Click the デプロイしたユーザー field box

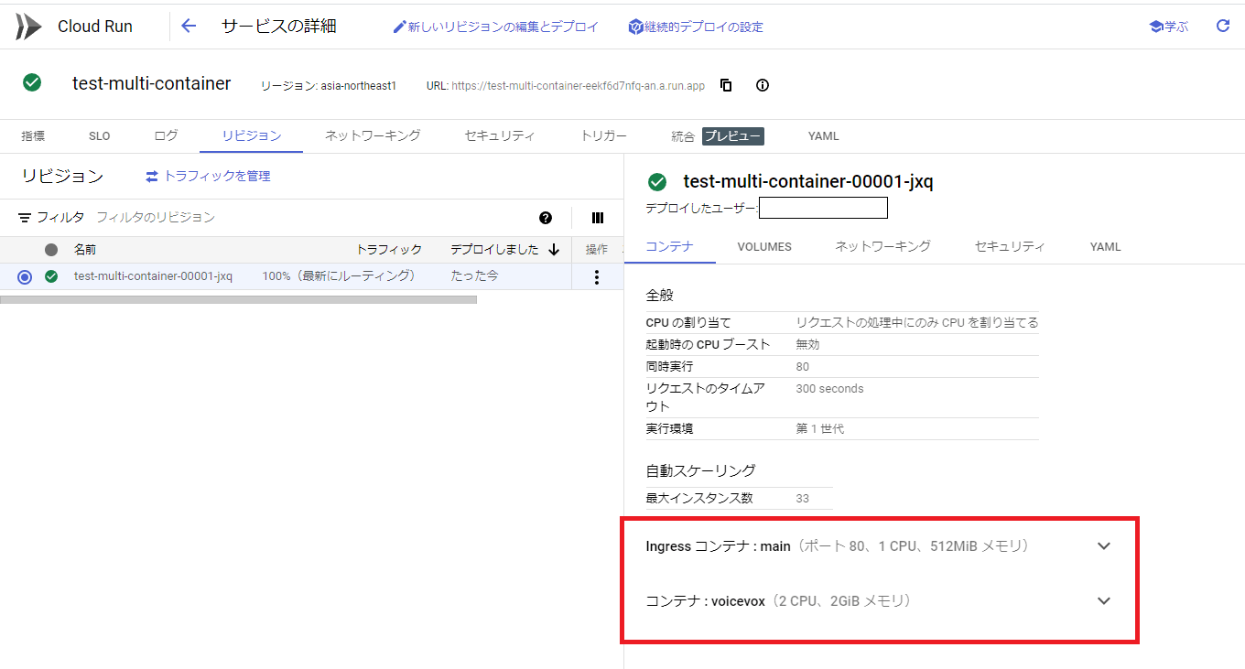tap(824, 208)
